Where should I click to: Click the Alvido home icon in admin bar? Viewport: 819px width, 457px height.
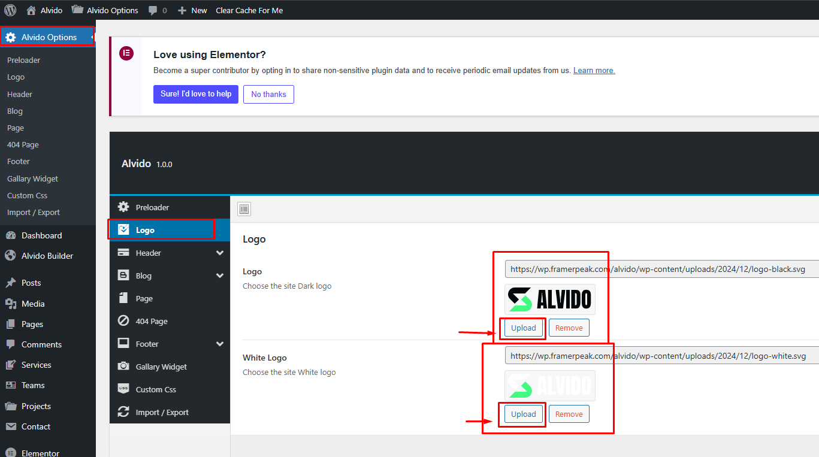pos(31,10)
